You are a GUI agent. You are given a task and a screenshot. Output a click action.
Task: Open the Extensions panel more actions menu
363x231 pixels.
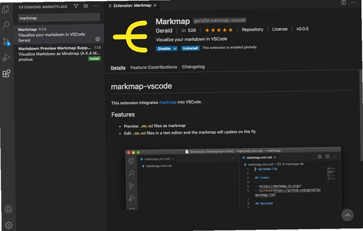click(x=96, y=6)
